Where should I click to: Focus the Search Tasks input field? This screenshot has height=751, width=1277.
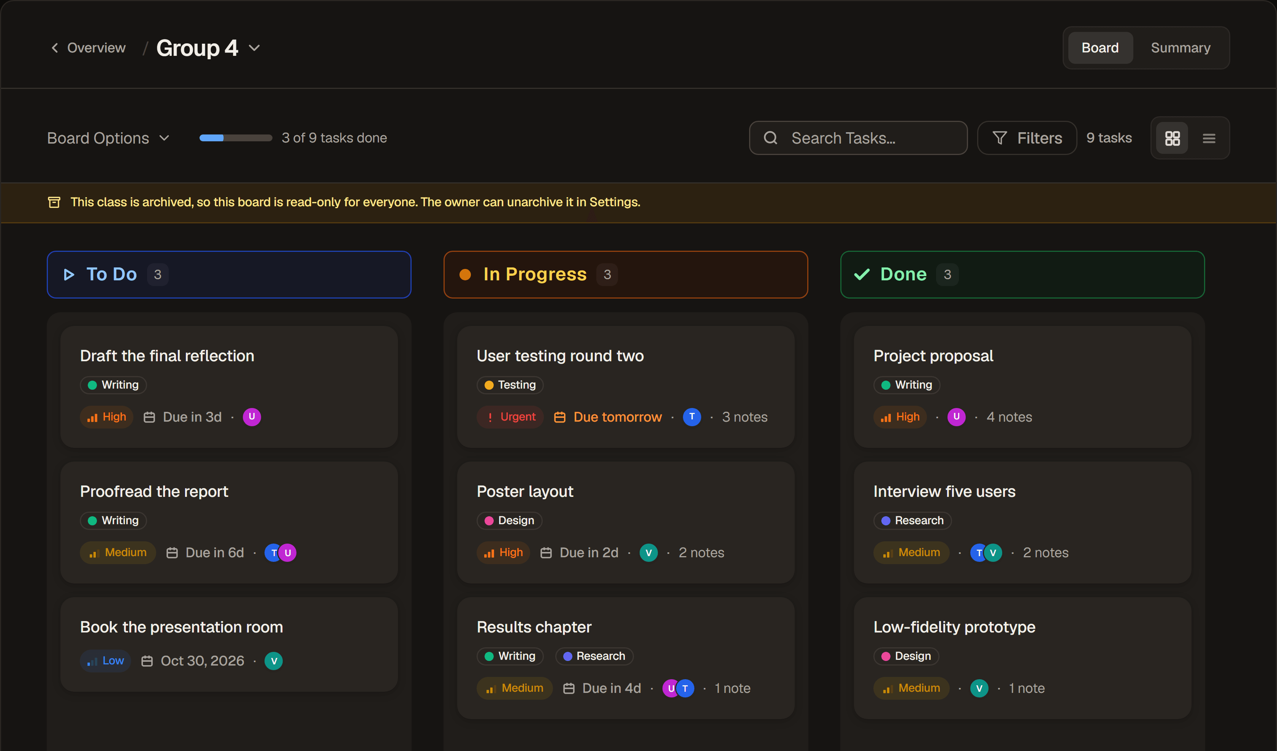[858, 138]
